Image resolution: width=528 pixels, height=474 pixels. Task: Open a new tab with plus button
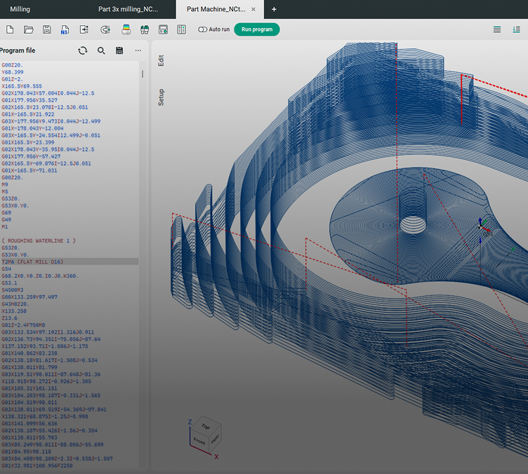(x=274, y=9)
